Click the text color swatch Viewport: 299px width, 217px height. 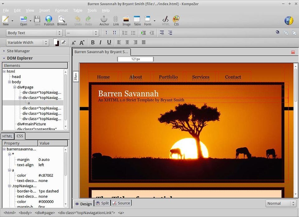point(56,42)
